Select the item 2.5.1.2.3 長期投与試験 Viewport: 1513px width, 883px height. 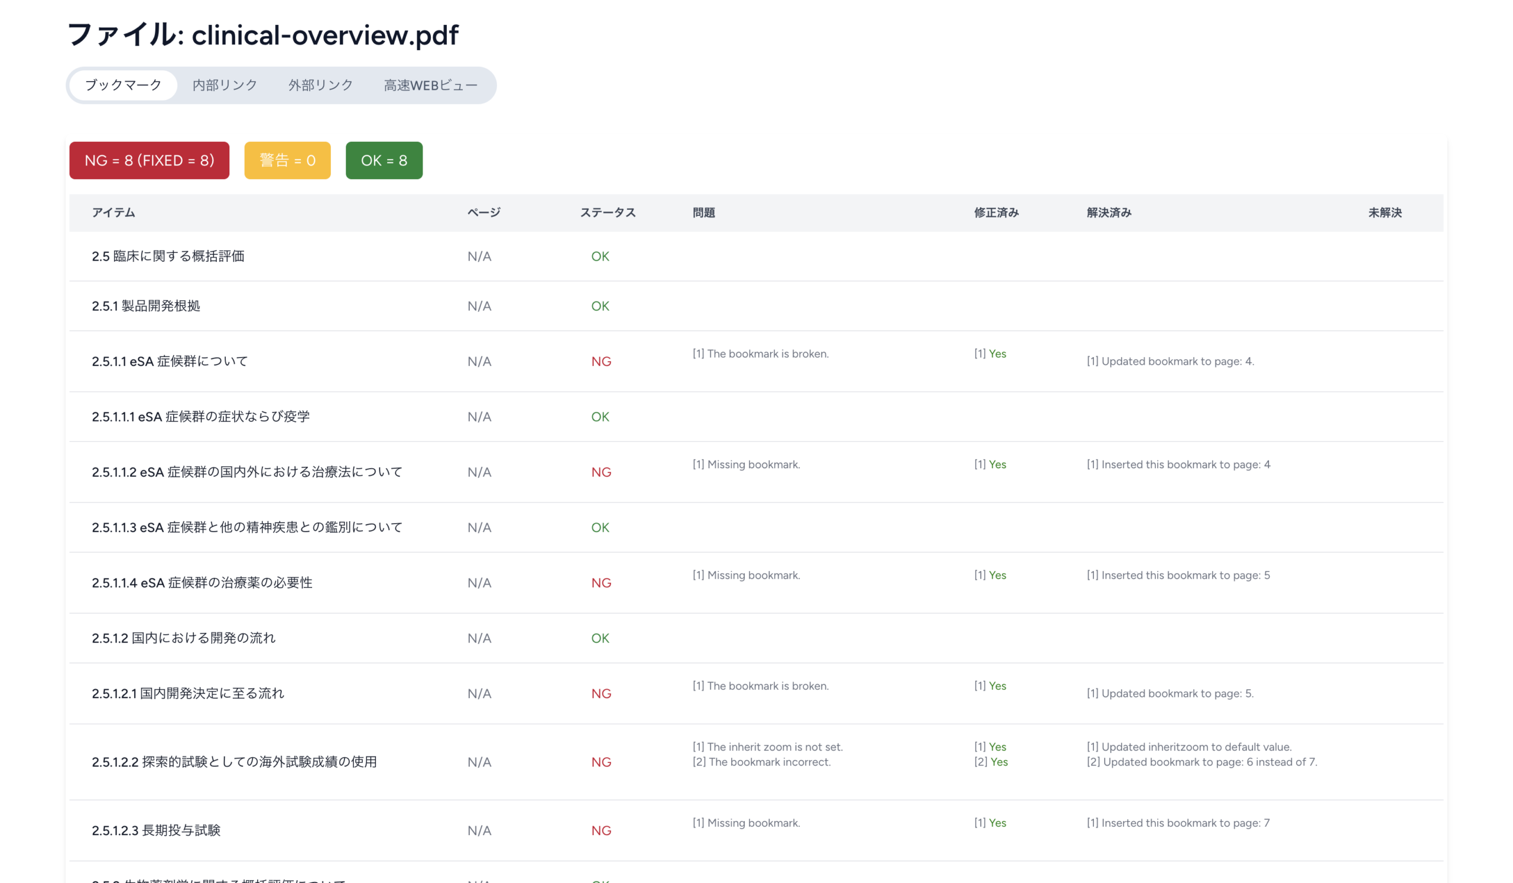pyautogui.click(x=156, y=830)
